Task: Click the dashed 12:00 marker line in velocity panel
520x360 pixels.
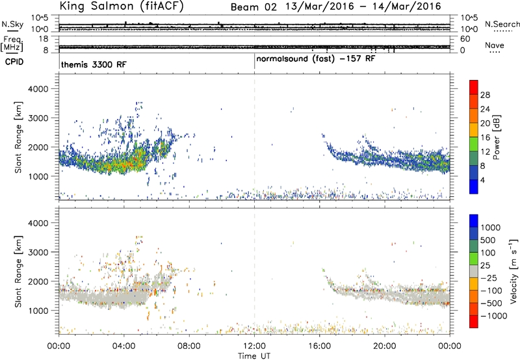Action: (254, 271)
